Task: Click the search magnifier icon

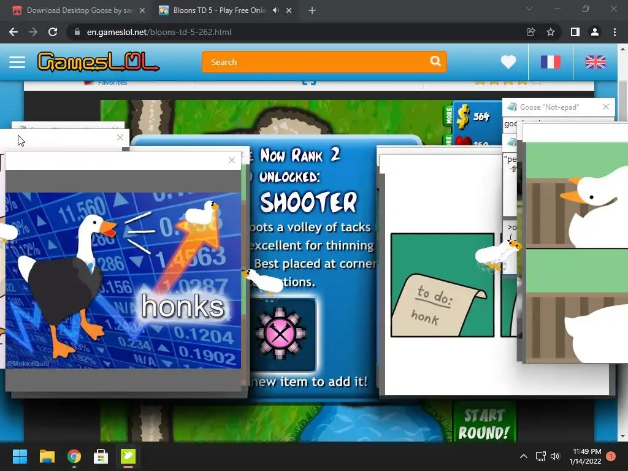Action: point(435,61)
